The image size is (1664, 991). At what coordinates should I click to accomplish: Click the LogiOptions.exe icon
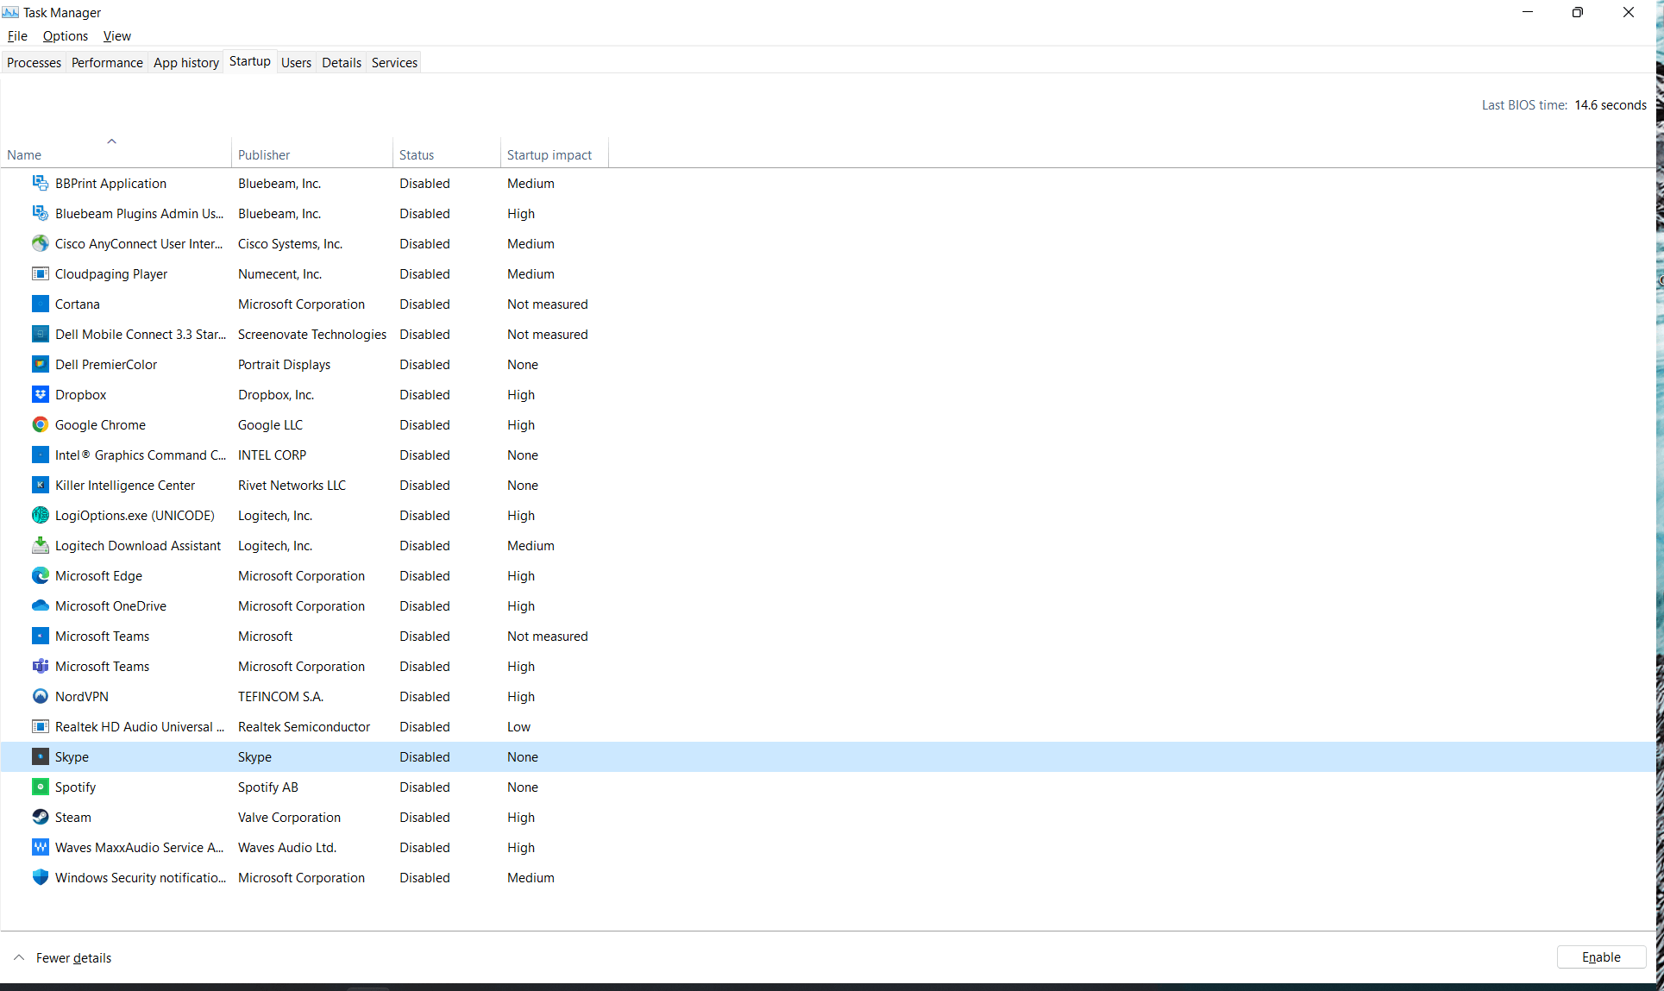[x=40, y=515]
